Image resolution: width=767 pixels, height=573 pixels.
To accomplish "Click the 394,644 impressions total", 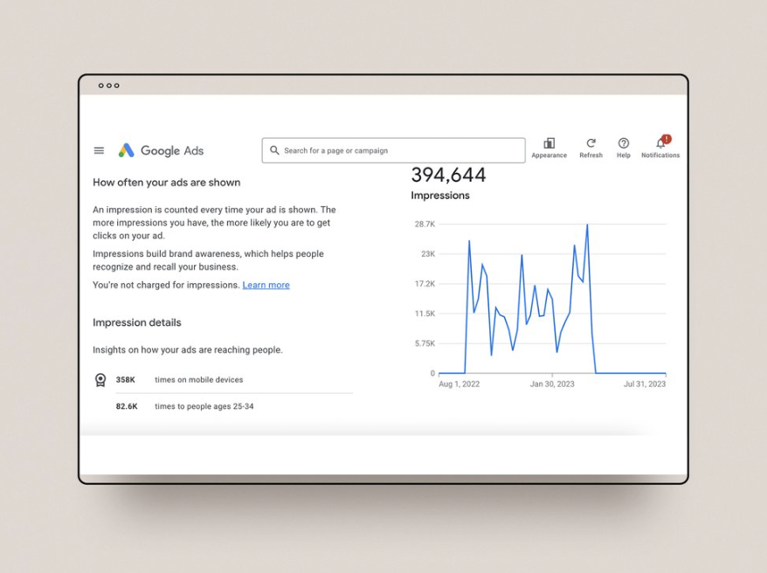I will [448, 175].
